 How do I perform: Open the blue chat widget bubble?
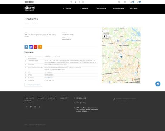click(x=158, y=84)
